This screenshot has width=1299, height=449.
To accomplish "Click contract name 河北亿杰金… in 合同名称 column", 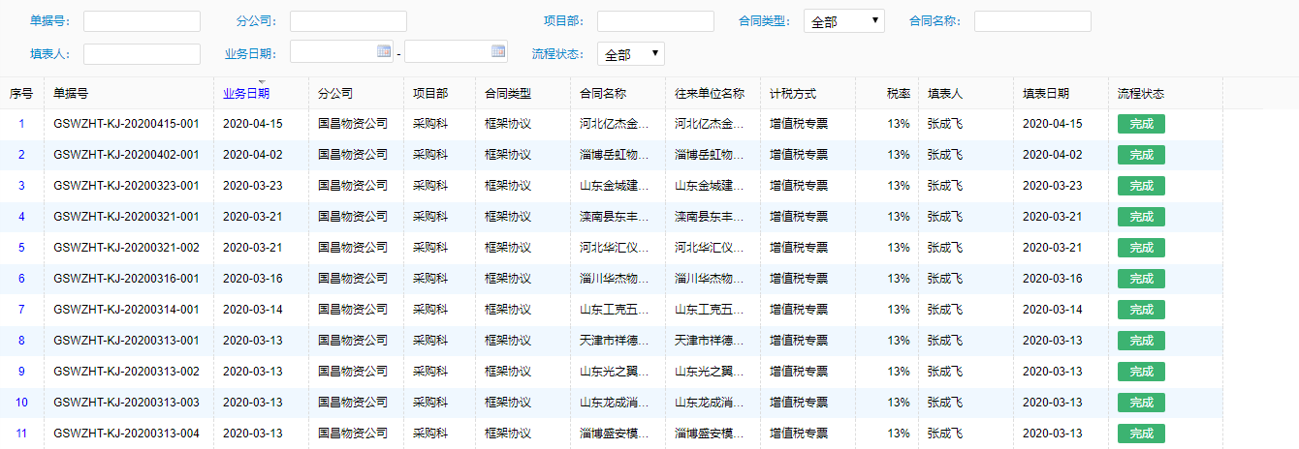I will click(x=615, y=124).
